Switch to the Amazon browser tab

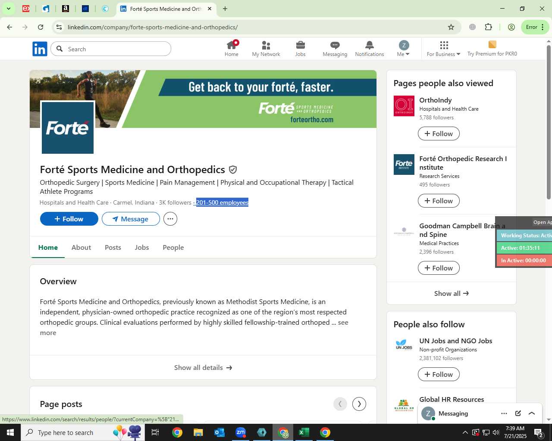[66, 9]
